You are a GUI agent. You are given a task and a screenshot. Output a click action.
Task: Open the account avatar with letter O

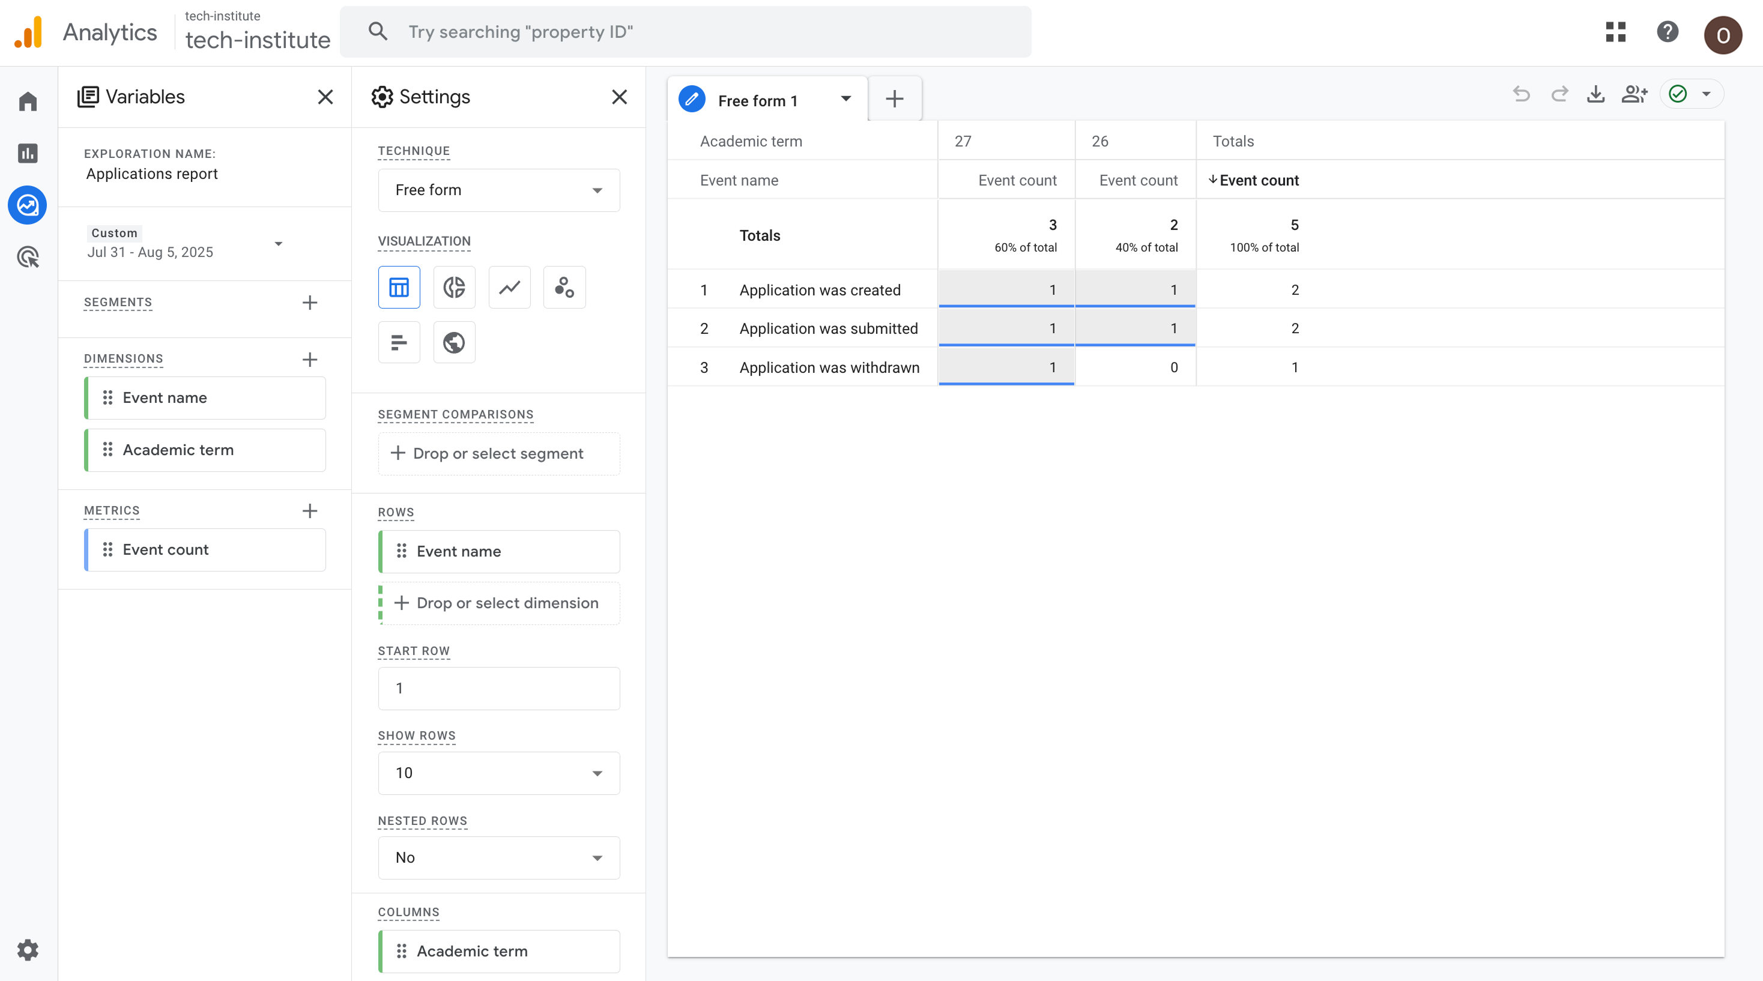pyautogui.click(x=1723, y=34)
